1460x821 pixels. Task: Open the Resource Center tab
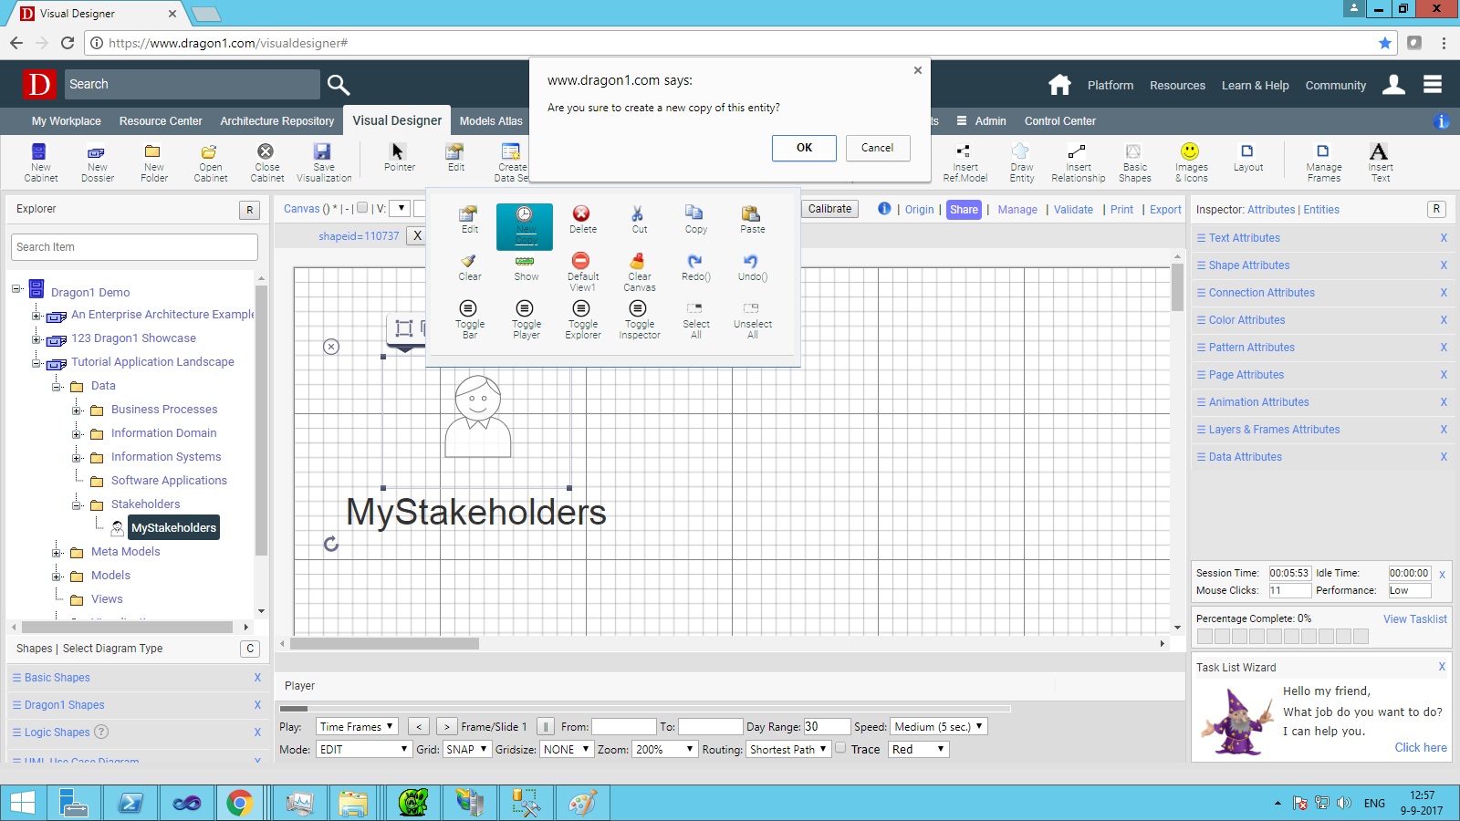(x=161, y=121)
